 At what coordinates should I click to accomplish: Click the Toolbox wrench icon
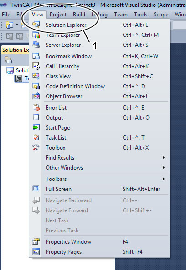click(x=36, y=148)
